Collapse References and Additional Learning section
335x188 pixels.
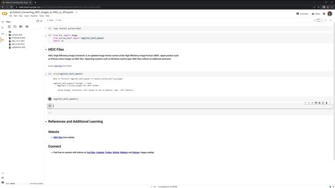click(x=46, y=122)
